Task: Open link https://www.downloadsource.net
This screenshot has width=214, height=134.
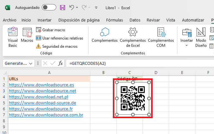Action: pyautogui.click(x=42, y=91)
